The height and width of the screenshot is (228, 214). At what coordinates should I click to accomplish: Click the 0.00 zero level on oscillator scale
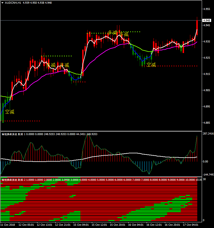point(205,161)
